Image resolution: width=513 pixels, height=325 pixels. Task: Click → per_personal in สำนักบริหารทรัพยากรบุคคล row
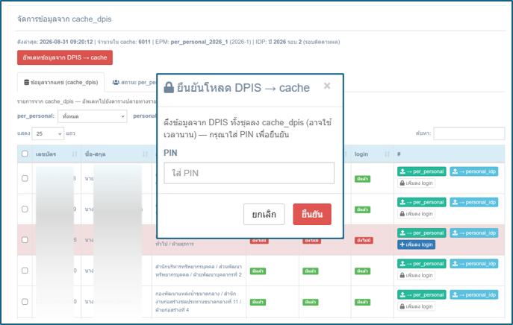(x=422, y=264)
